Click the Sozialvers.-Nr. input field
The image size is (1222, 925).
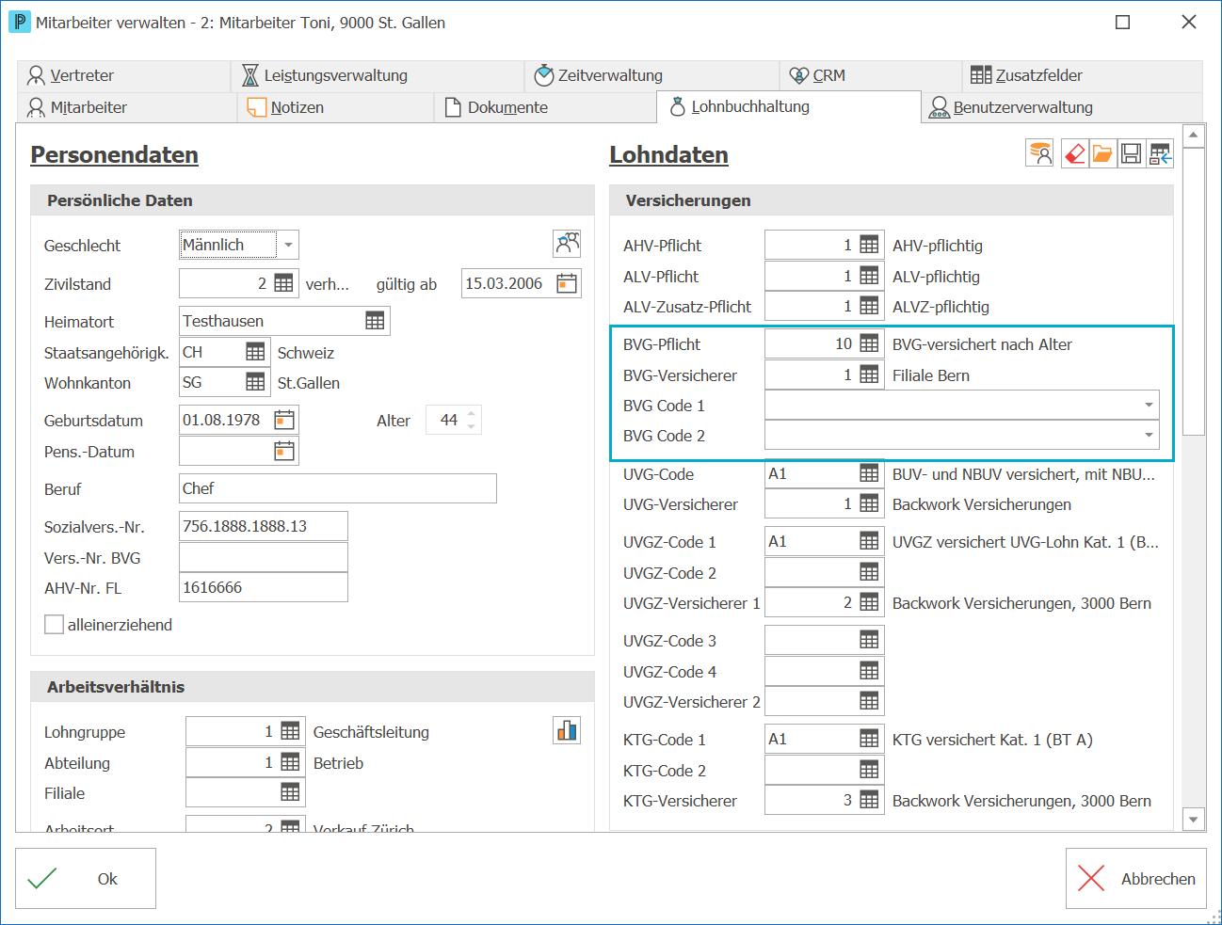click(x=264, y=526)
